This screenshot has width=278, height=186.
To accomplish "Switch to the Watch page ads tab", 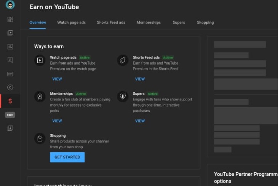I will point(71,22).
